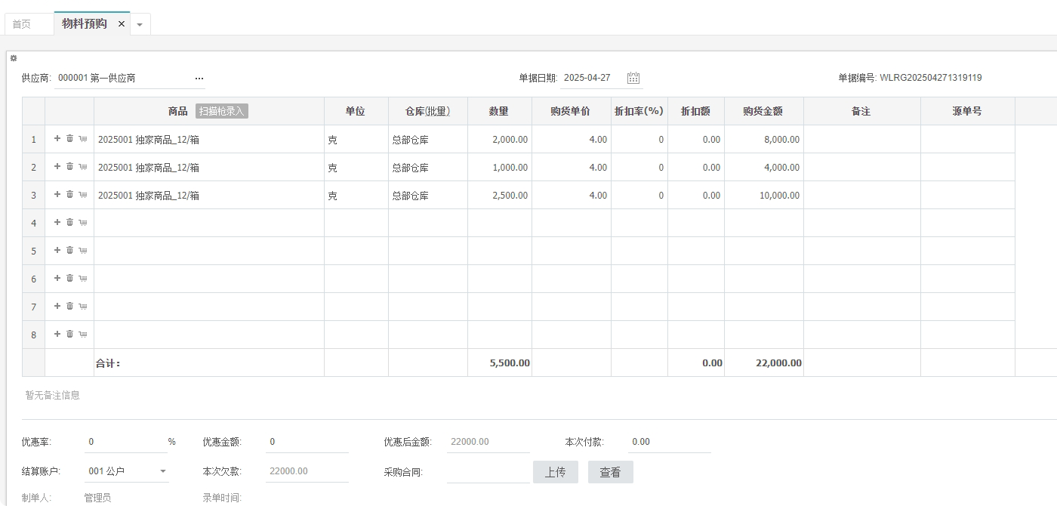Click the 上传 button
This screenshot has height=506, width=1057.
556,472
